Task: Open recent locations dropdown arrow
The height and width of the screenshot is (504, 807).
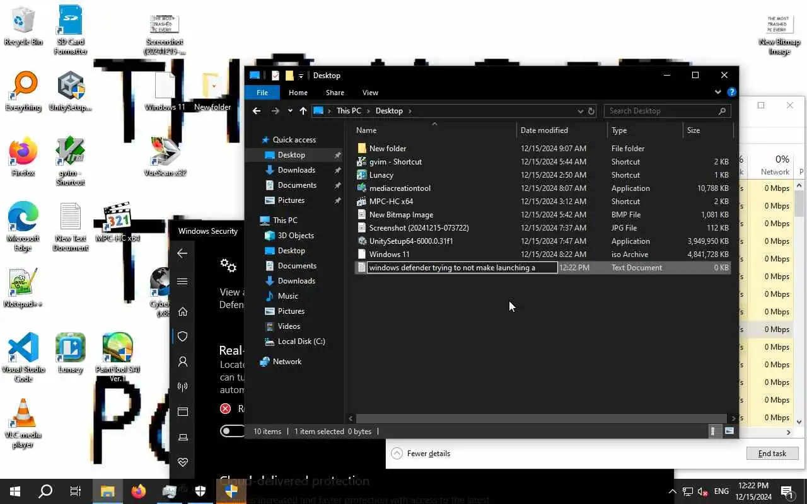Action: [290, 111]
